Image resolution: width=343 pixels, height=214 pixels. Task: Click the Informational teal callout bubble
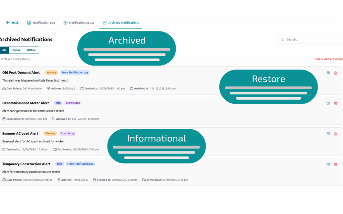pos(156,146)
